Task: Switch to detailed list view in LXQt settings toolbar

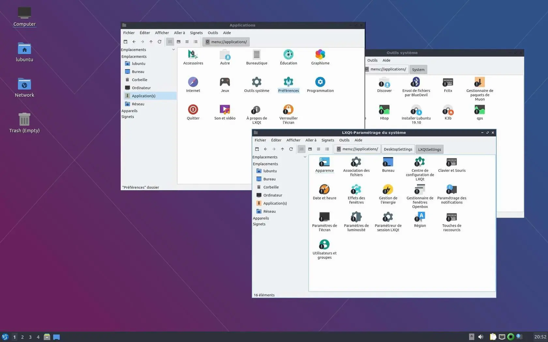Action: pyautogui.click(x=327, y=149)
